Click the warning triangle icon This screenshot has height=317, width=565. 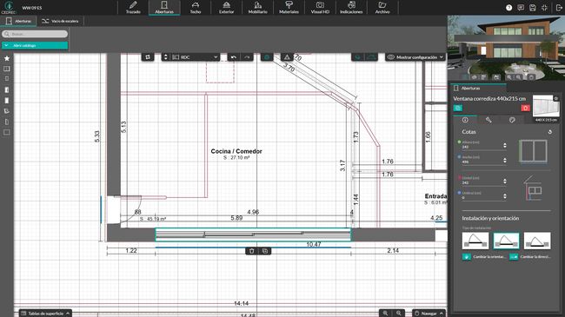click(x=287, y=57)
